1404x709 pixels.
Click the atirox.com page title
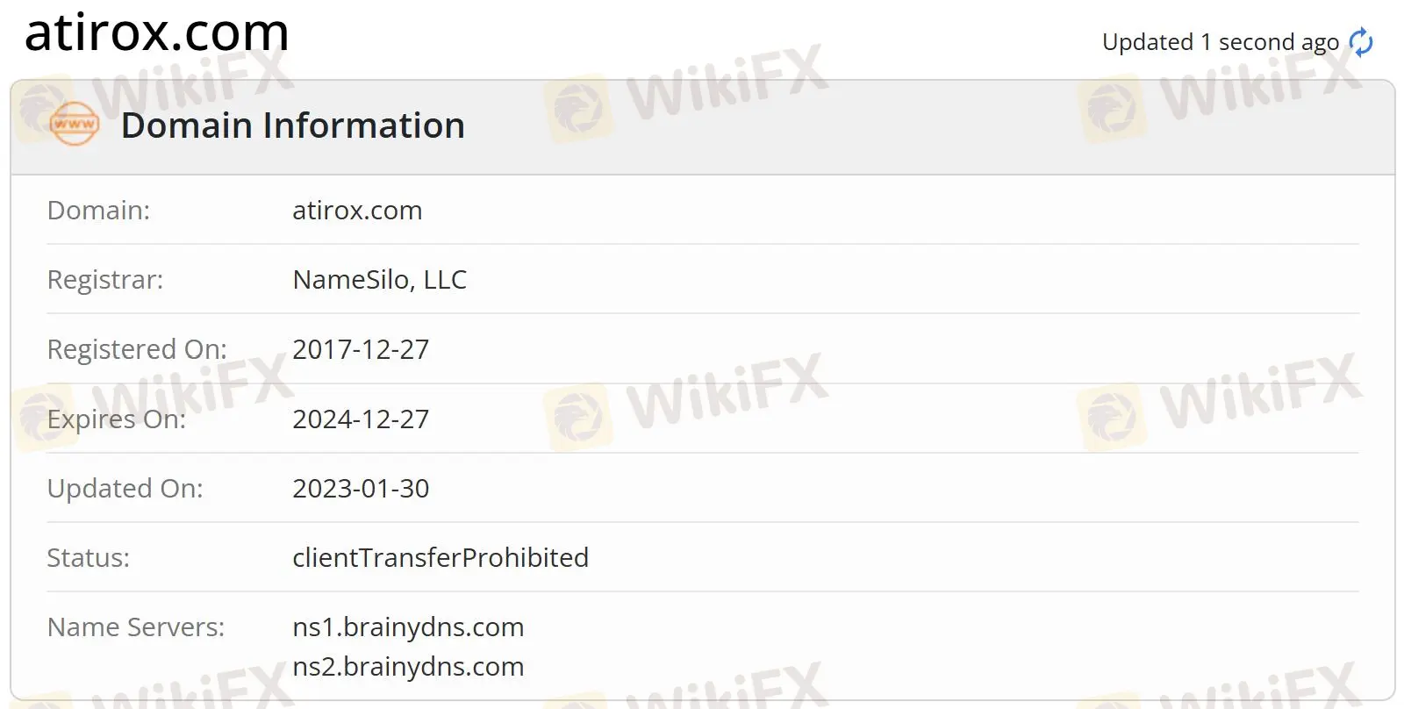tap(157, 33)
